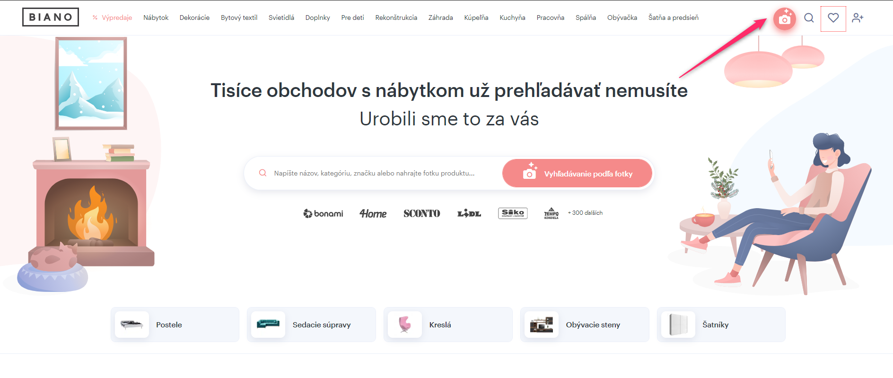Click the bonami store logo
This screenshot has width=893, height=378.
coord(324,213)
